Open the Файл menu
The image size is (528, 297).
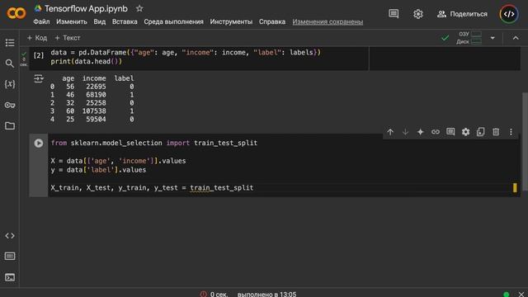(x=41, y=22)
